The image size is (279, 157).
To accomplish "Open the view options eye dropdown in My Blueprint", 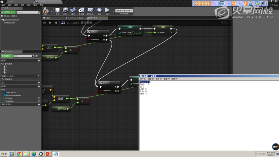I will click(x=37, y=56).
